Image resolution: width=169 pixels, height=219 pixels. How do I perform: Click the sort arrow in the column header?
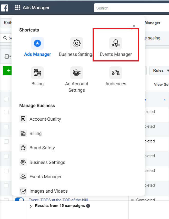tap(165, 100)
